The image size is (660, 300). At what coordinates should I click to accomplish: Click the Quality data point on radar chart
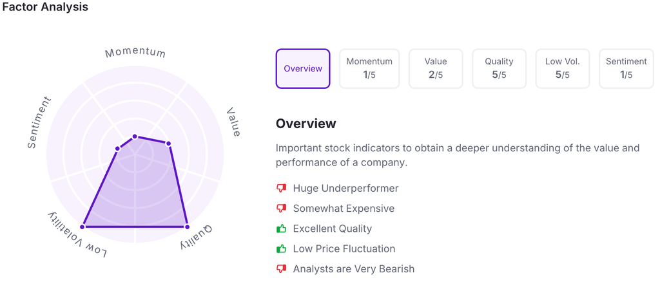187,227
